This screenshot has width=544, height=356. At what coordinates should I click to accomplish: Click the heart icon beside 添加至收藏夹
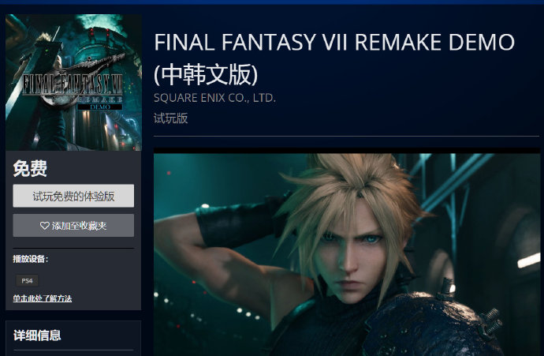click(x=44, y=226)
